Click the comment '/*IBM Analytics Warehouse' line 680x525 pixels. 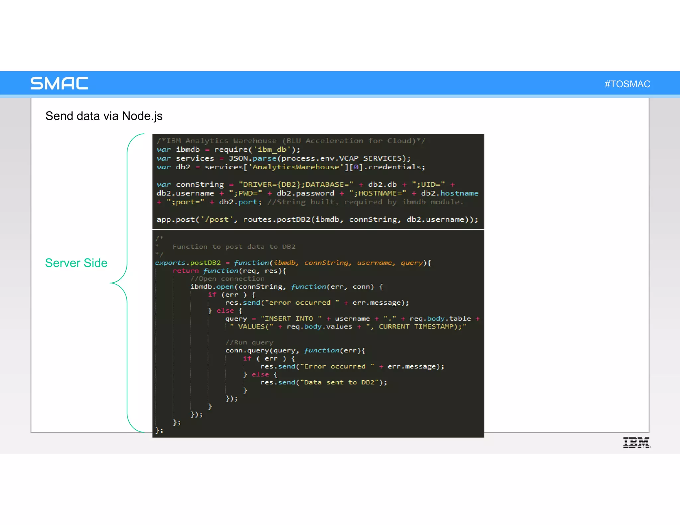click(x=291, y=141)
